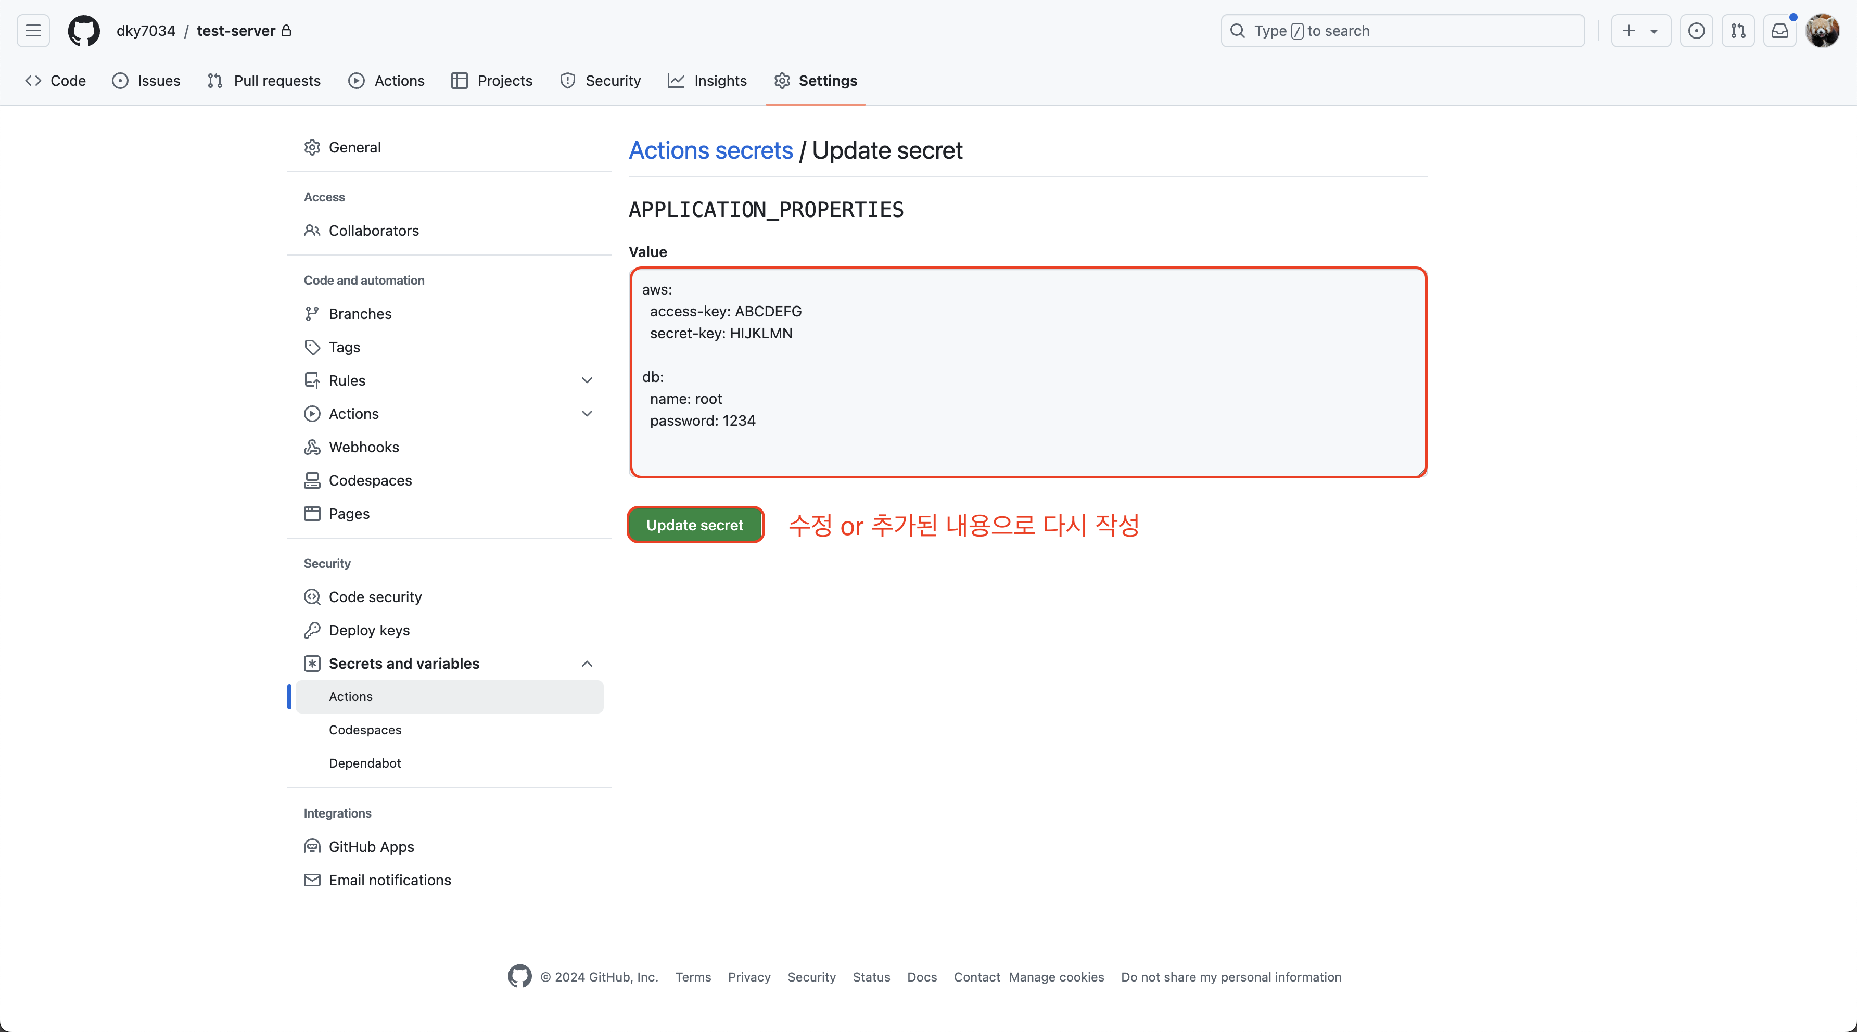Go back to Actions secrets link
1857x1032 pixels.
(x=710, y=150)
